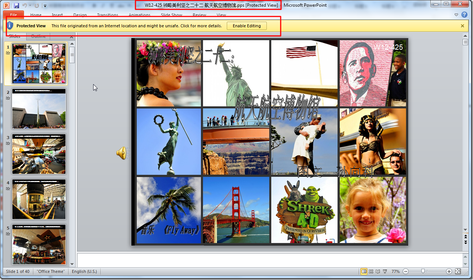Start Slide Show from status bar icon
The image size is (473, 280).
coord(385,271)
